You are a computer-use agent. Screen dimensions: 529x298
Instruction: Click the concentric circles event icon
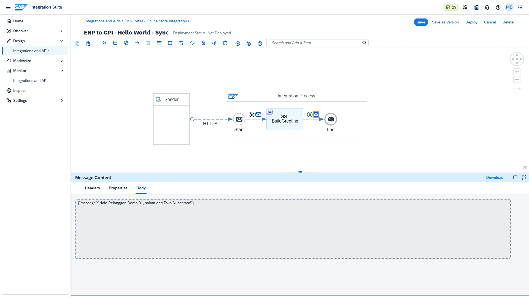tap(126, 43)
